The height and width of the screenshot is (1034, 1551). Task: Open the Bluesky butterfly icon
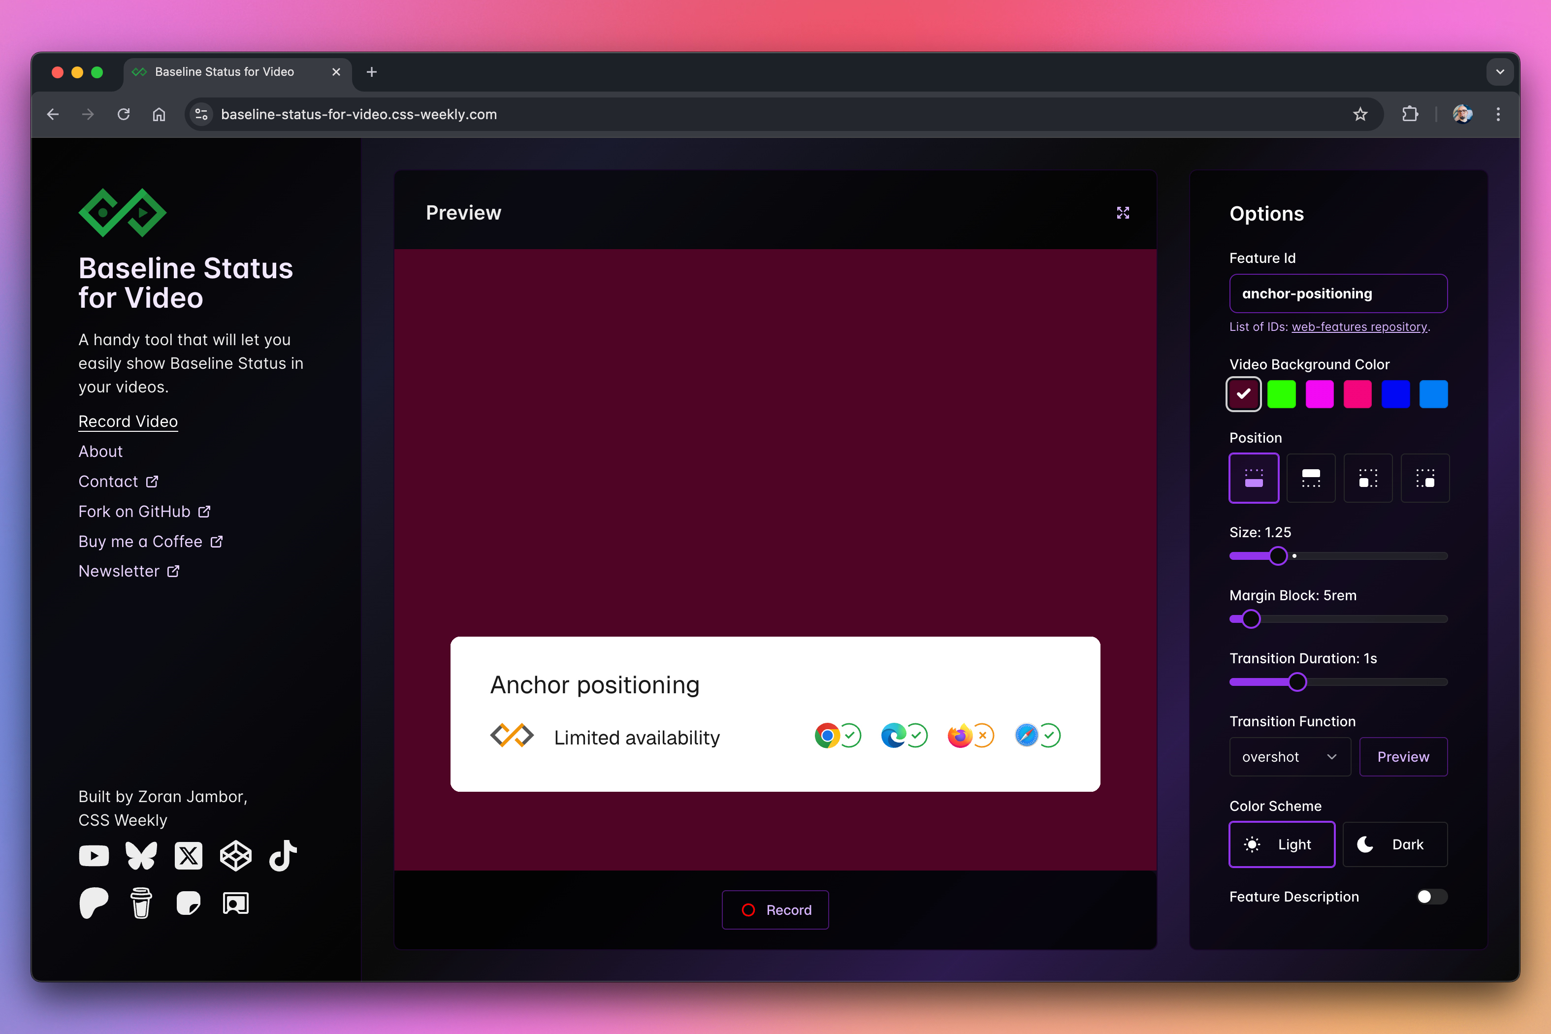141,856
